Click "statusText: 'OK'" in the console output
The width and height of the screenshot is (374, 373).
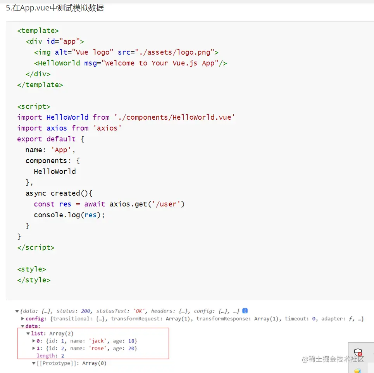tap(121, 311)
